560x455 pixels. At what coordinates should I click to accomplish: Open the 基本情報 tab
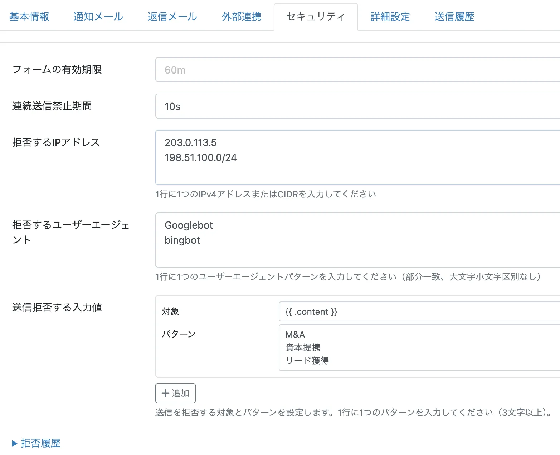29,17
